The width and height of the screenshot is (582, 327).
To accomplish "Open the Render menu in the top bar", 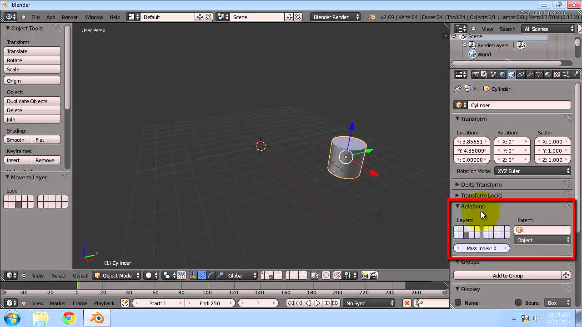I will tap(70, 17).
